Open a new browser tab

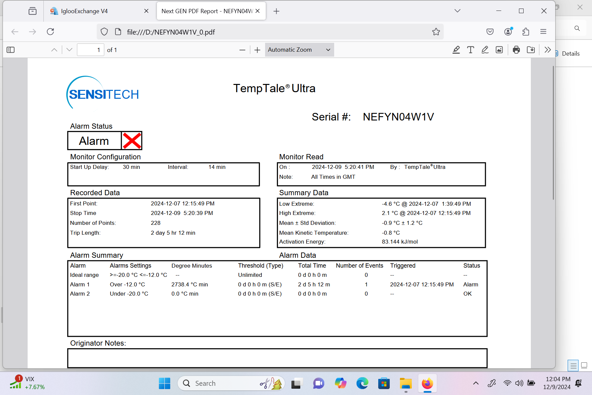click(x=276, y=11)
